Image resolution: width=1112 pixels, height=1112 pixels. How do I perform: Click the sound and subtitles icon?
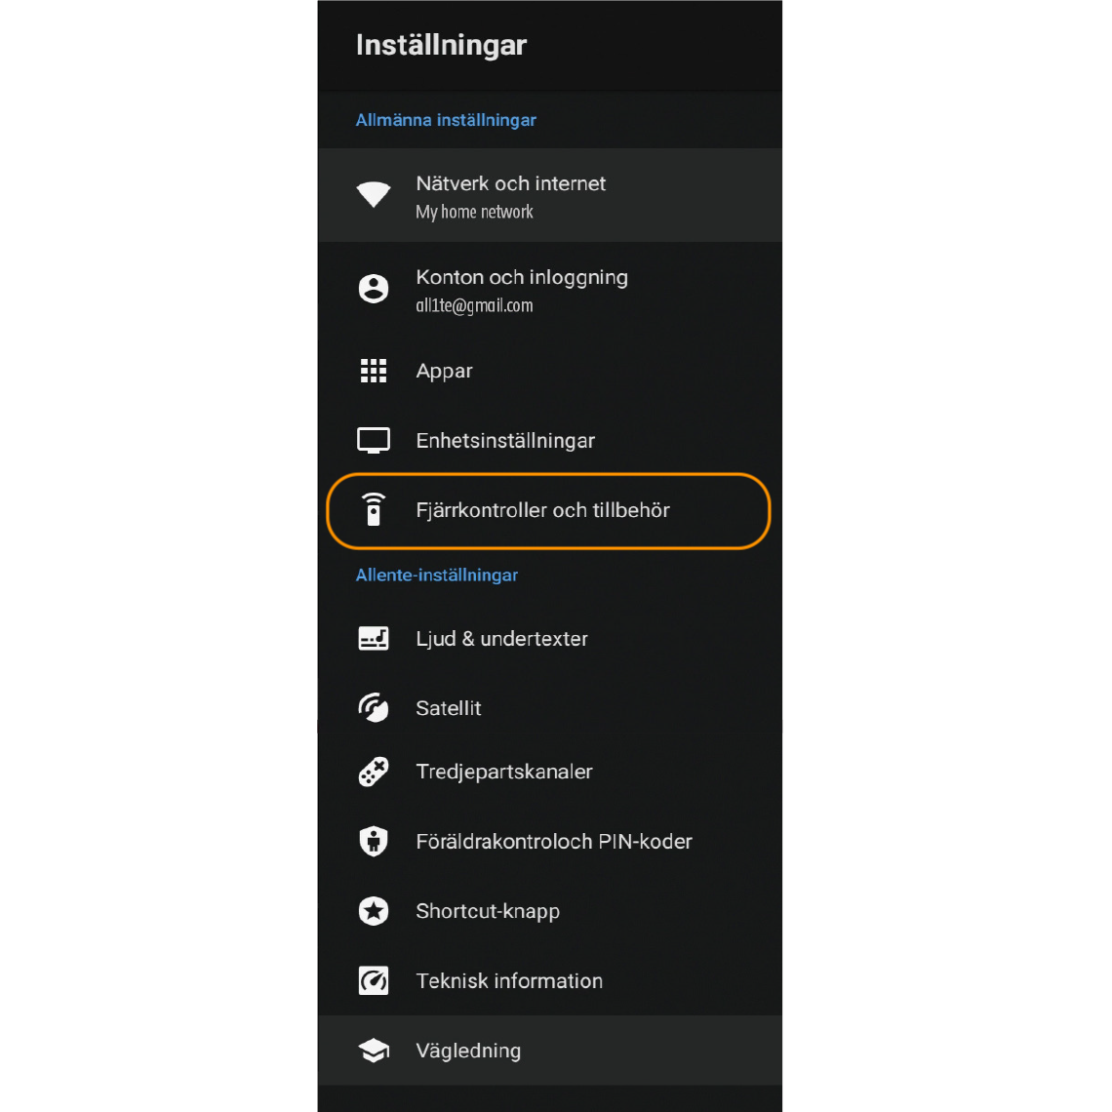tap(374, 639)
